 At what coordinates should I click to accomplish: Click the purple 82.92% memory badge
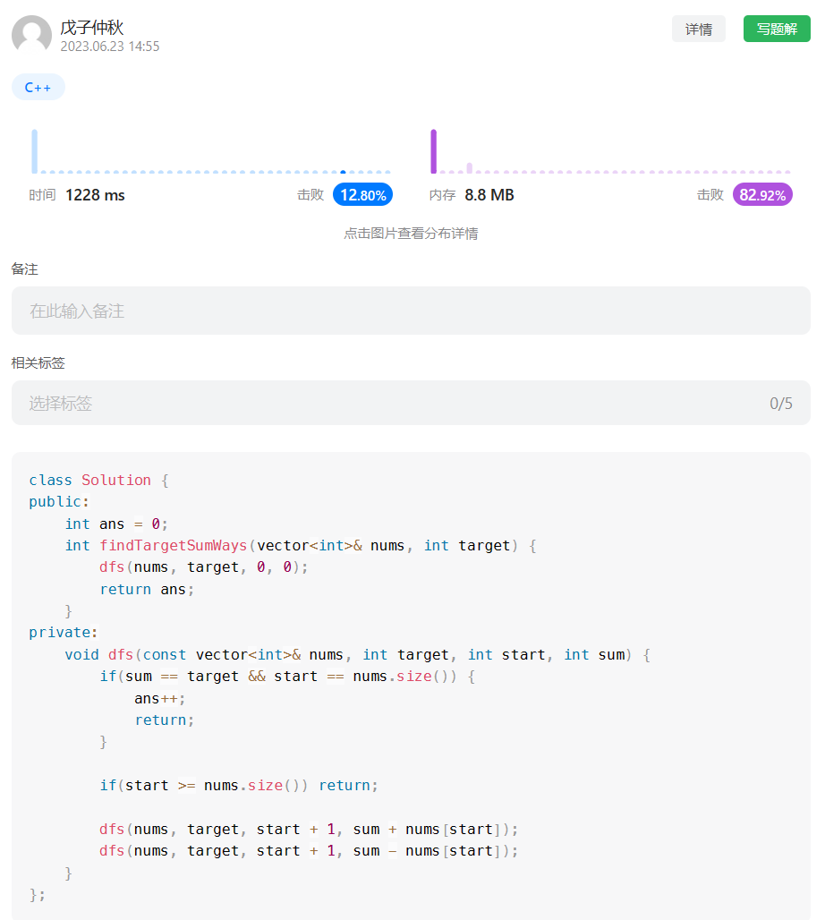point(762,195)
